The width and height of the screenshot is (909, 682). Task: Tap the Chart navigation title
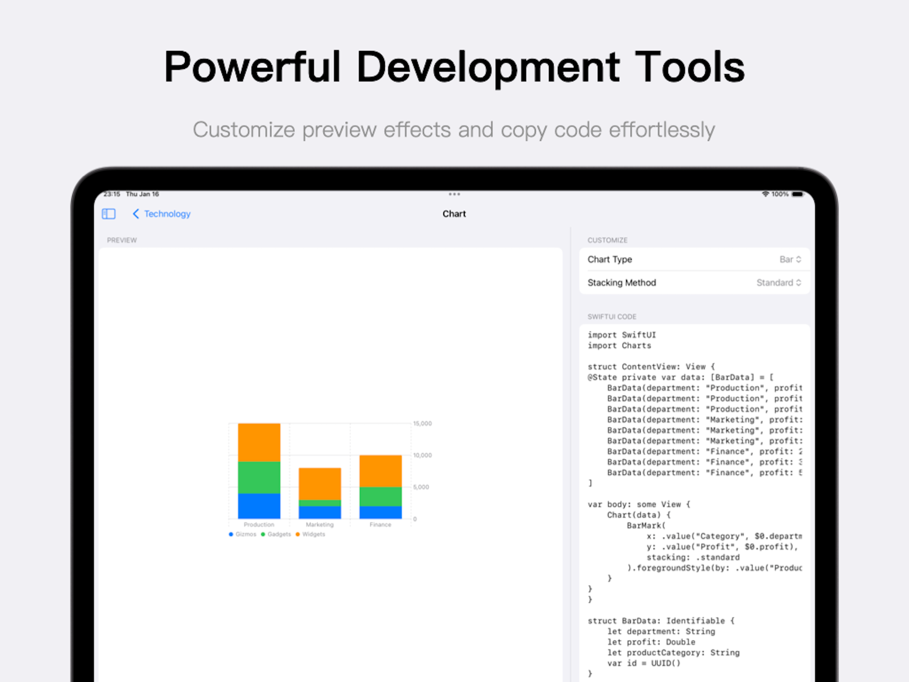[454, 214]
